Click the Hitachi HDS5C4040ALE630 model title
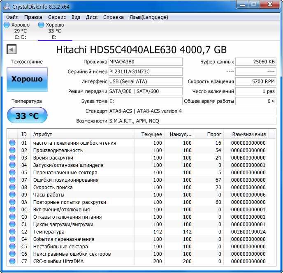Image resolution: width=283 pixels, height=273 pixels. (141, 50)
